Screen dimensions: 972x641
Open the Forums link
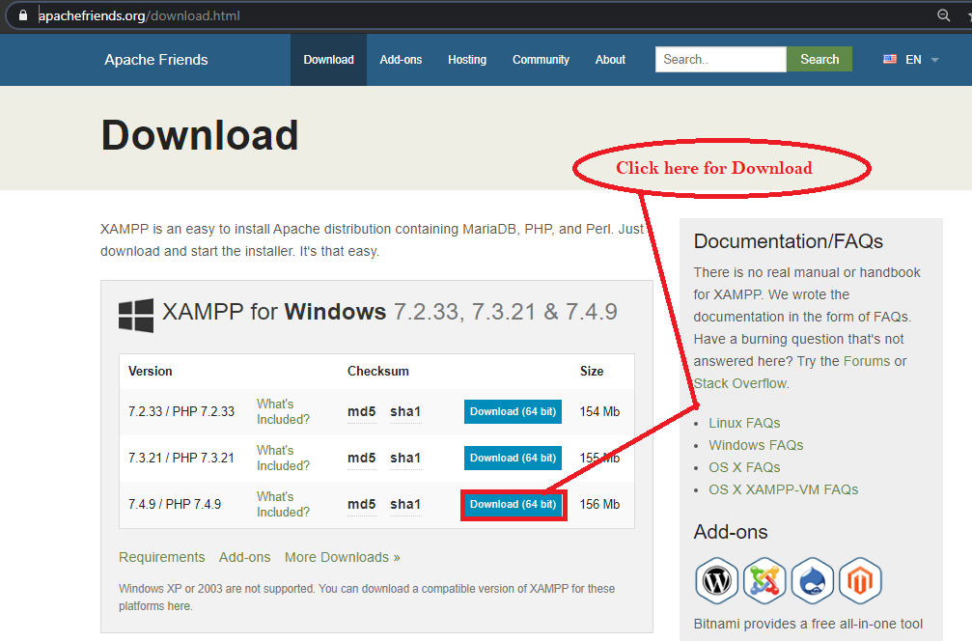point(867,361)
